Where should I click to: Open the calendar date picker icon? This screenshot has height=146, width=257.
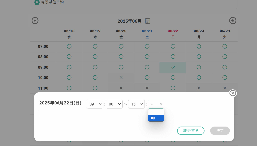[148, 21]
